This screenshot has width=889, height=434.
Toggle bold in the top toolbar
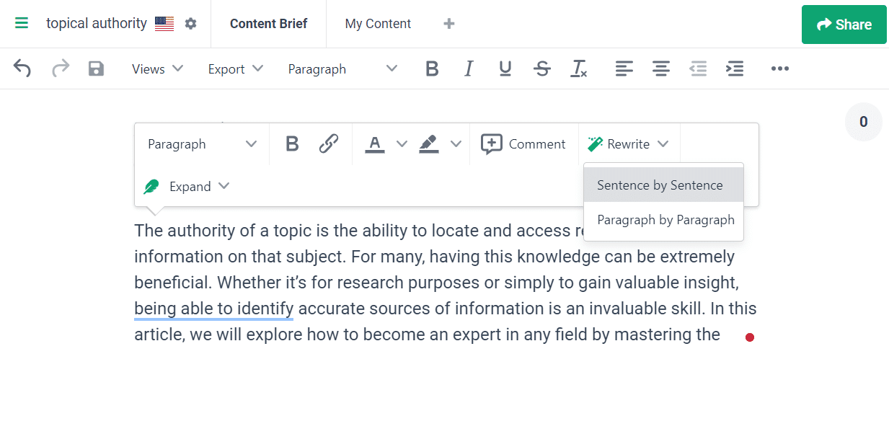pyautogui.click(x=432, y=68)
